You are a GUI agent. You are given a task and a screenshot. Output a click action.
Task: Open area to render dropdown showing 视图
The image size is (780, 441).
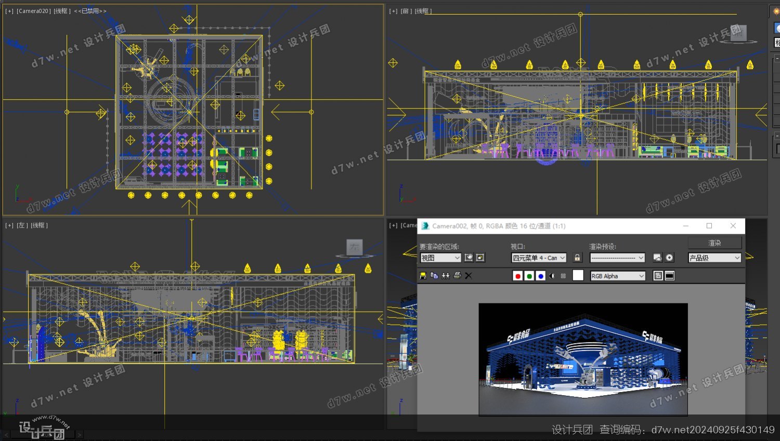[x=440, y=258]
